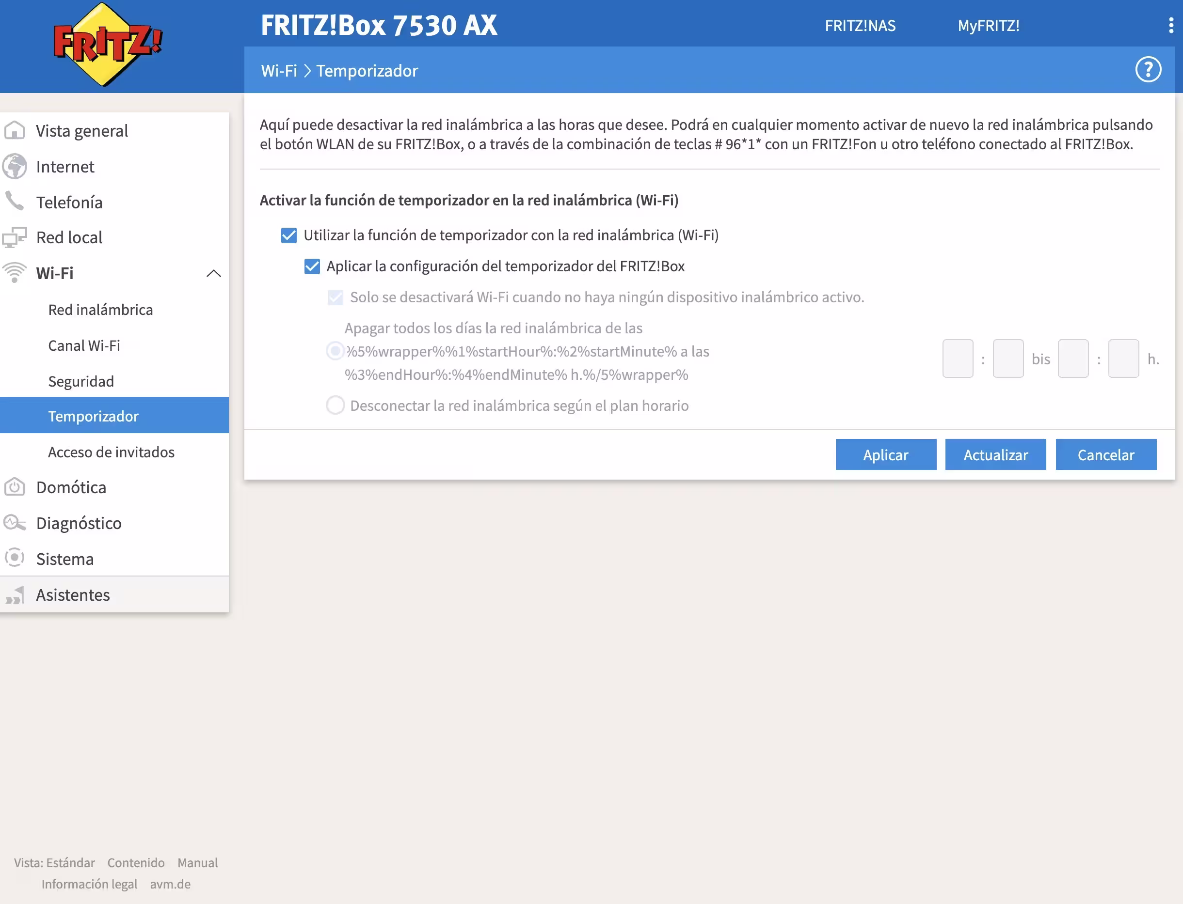
Task: Click the Sistema gear icon
Action: (x=15, y=558)
